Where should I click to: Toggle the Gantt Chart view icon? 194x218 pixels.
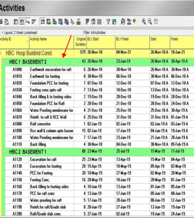pyautogui.click(x=22, y=22)
